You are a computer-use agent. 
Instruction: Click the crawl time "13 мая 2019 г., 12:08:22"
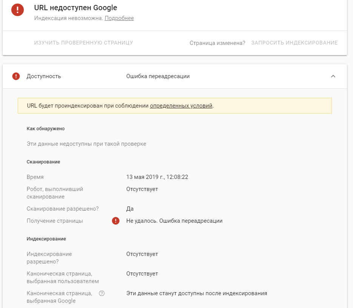pyautogui.click(x=157, y=177)
